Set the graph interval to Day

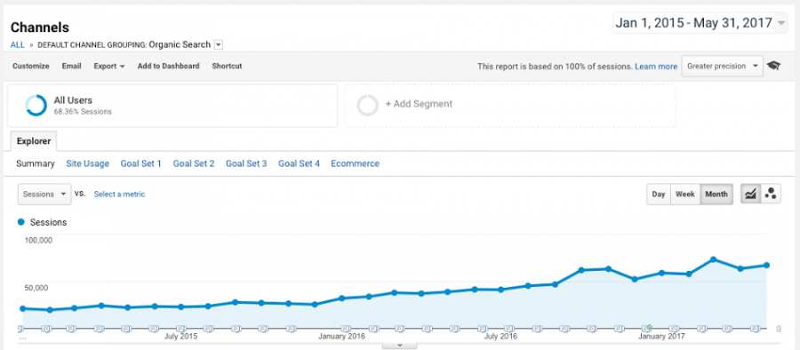[659, 195]
